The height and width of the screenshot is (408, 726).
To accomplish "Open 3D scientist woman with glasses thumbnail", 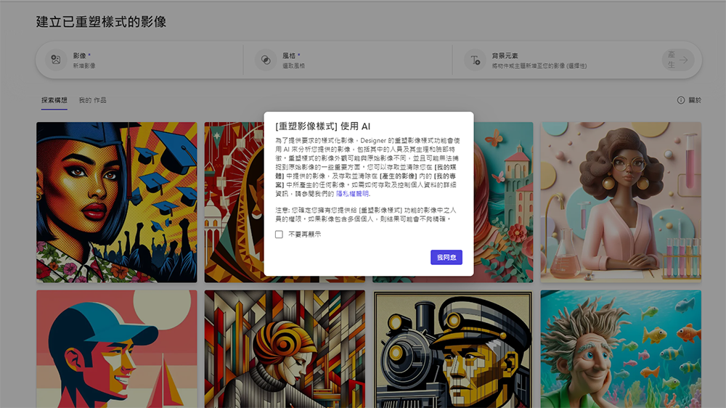I will 621,203.
